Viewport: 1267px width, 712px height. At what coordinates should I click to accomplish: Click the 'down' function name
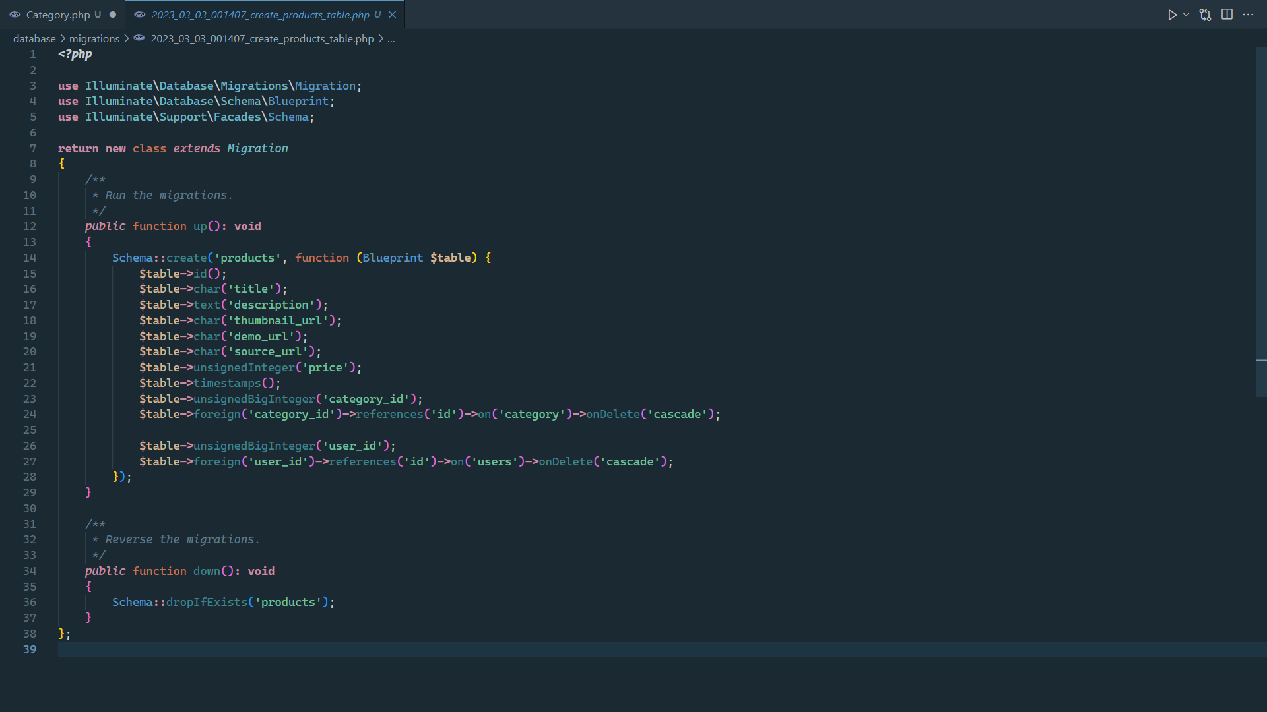(207, 571)
